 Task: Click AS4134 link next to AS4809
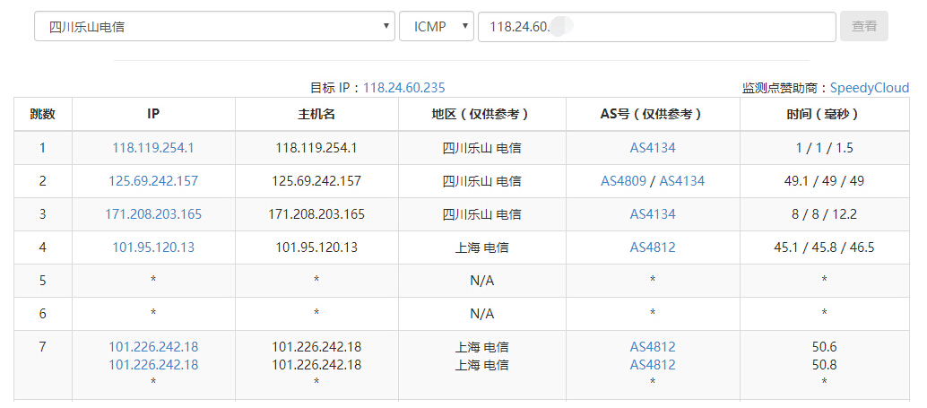click(682, 181)
